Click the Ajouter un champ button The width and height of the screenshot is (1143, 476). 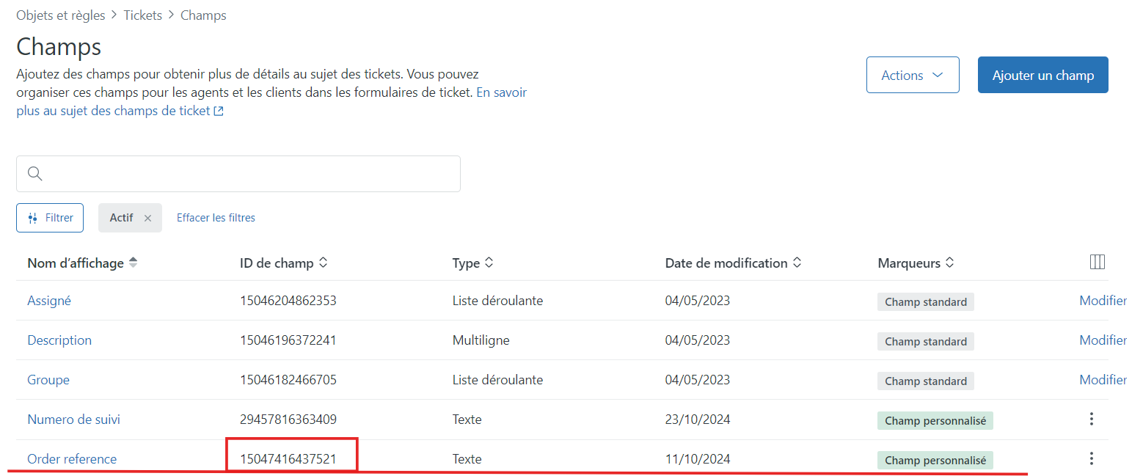pyautogui.click(x=1042, y=75)
